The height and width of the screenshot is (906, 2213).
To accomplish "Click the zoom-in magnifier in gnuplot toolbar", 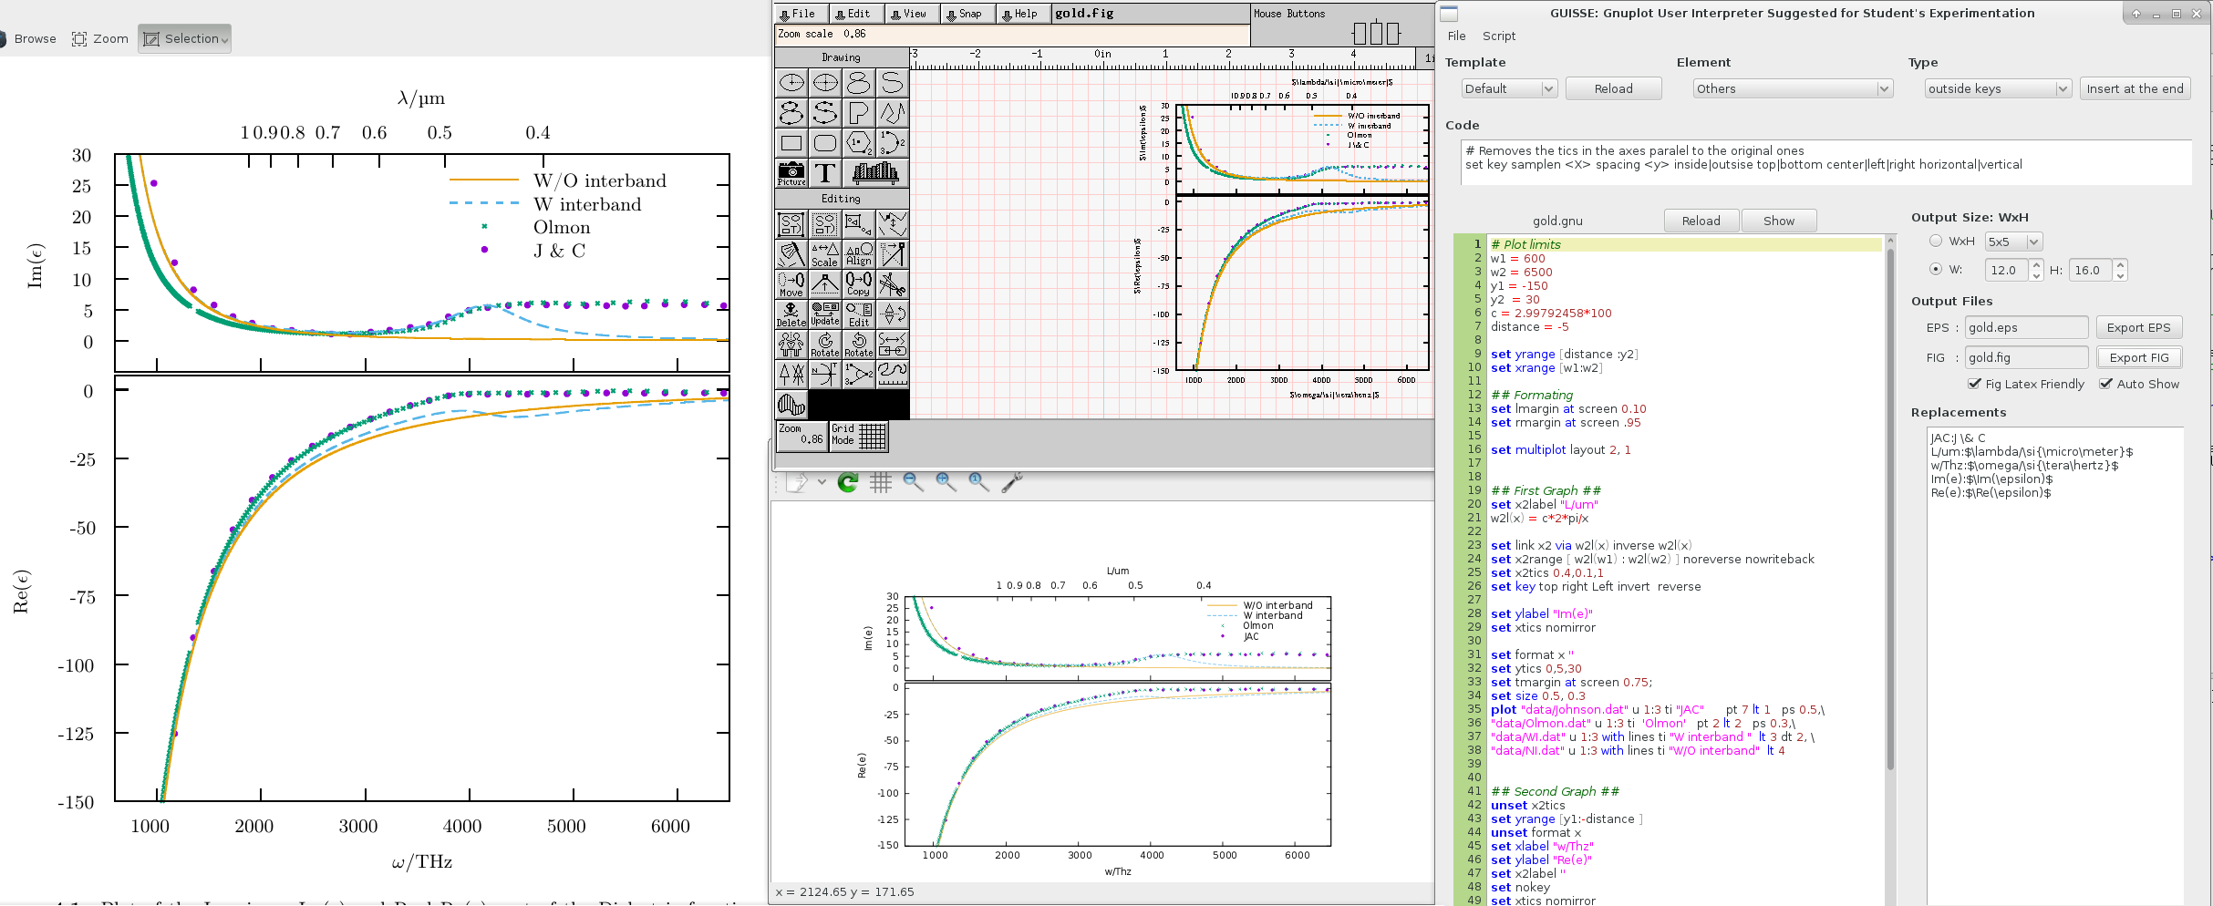I will pyautogui.click(x=946, y=482).
